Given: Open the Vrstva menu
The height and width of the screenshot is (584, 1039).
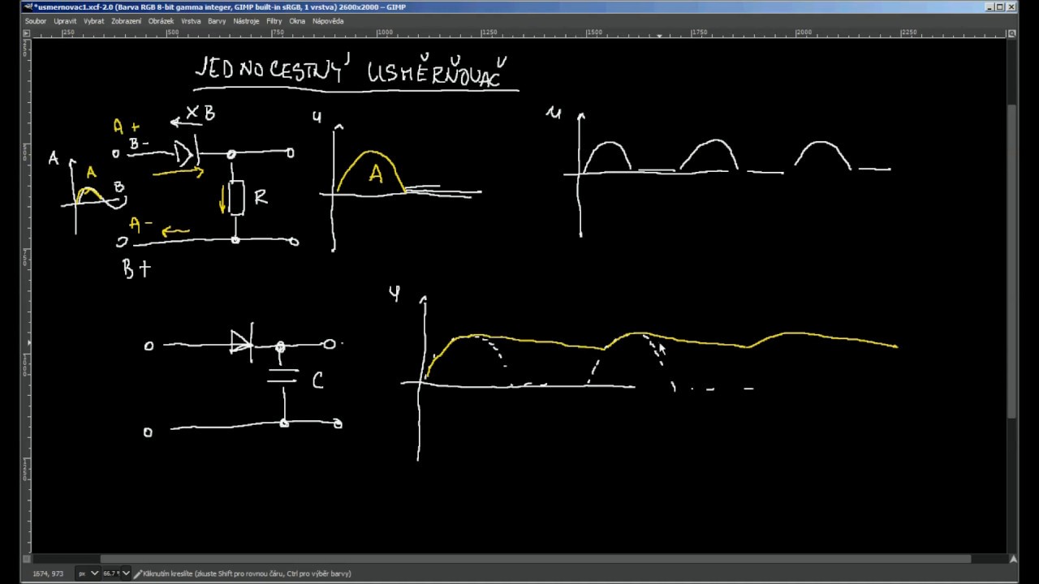Looking at the screenshot, I should coord(191,21).
